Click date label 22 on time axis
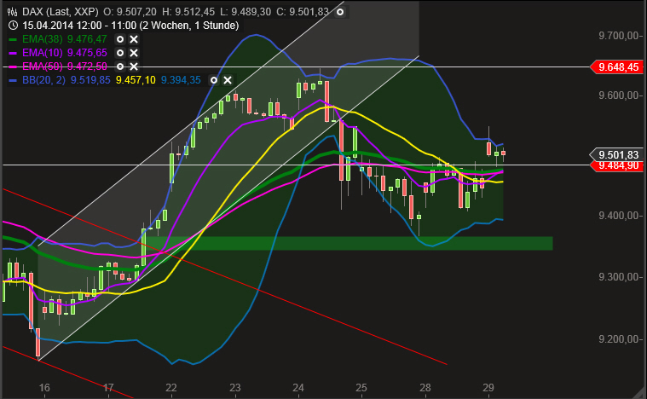The height and width of the screenshot is (399, 647). click(171, 388)
